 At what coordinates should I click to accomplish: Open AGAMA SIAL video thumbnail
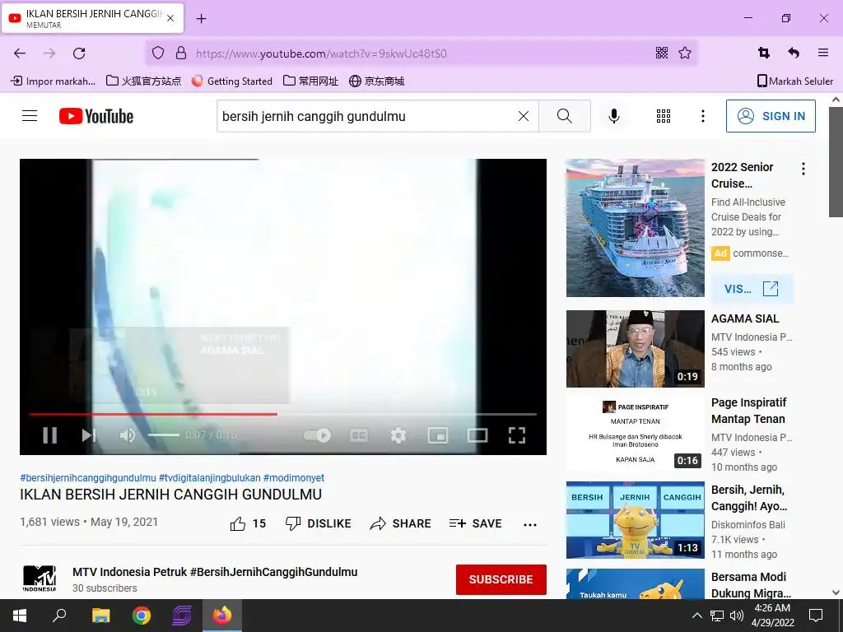pyautogui.click(x=635, y=349)
